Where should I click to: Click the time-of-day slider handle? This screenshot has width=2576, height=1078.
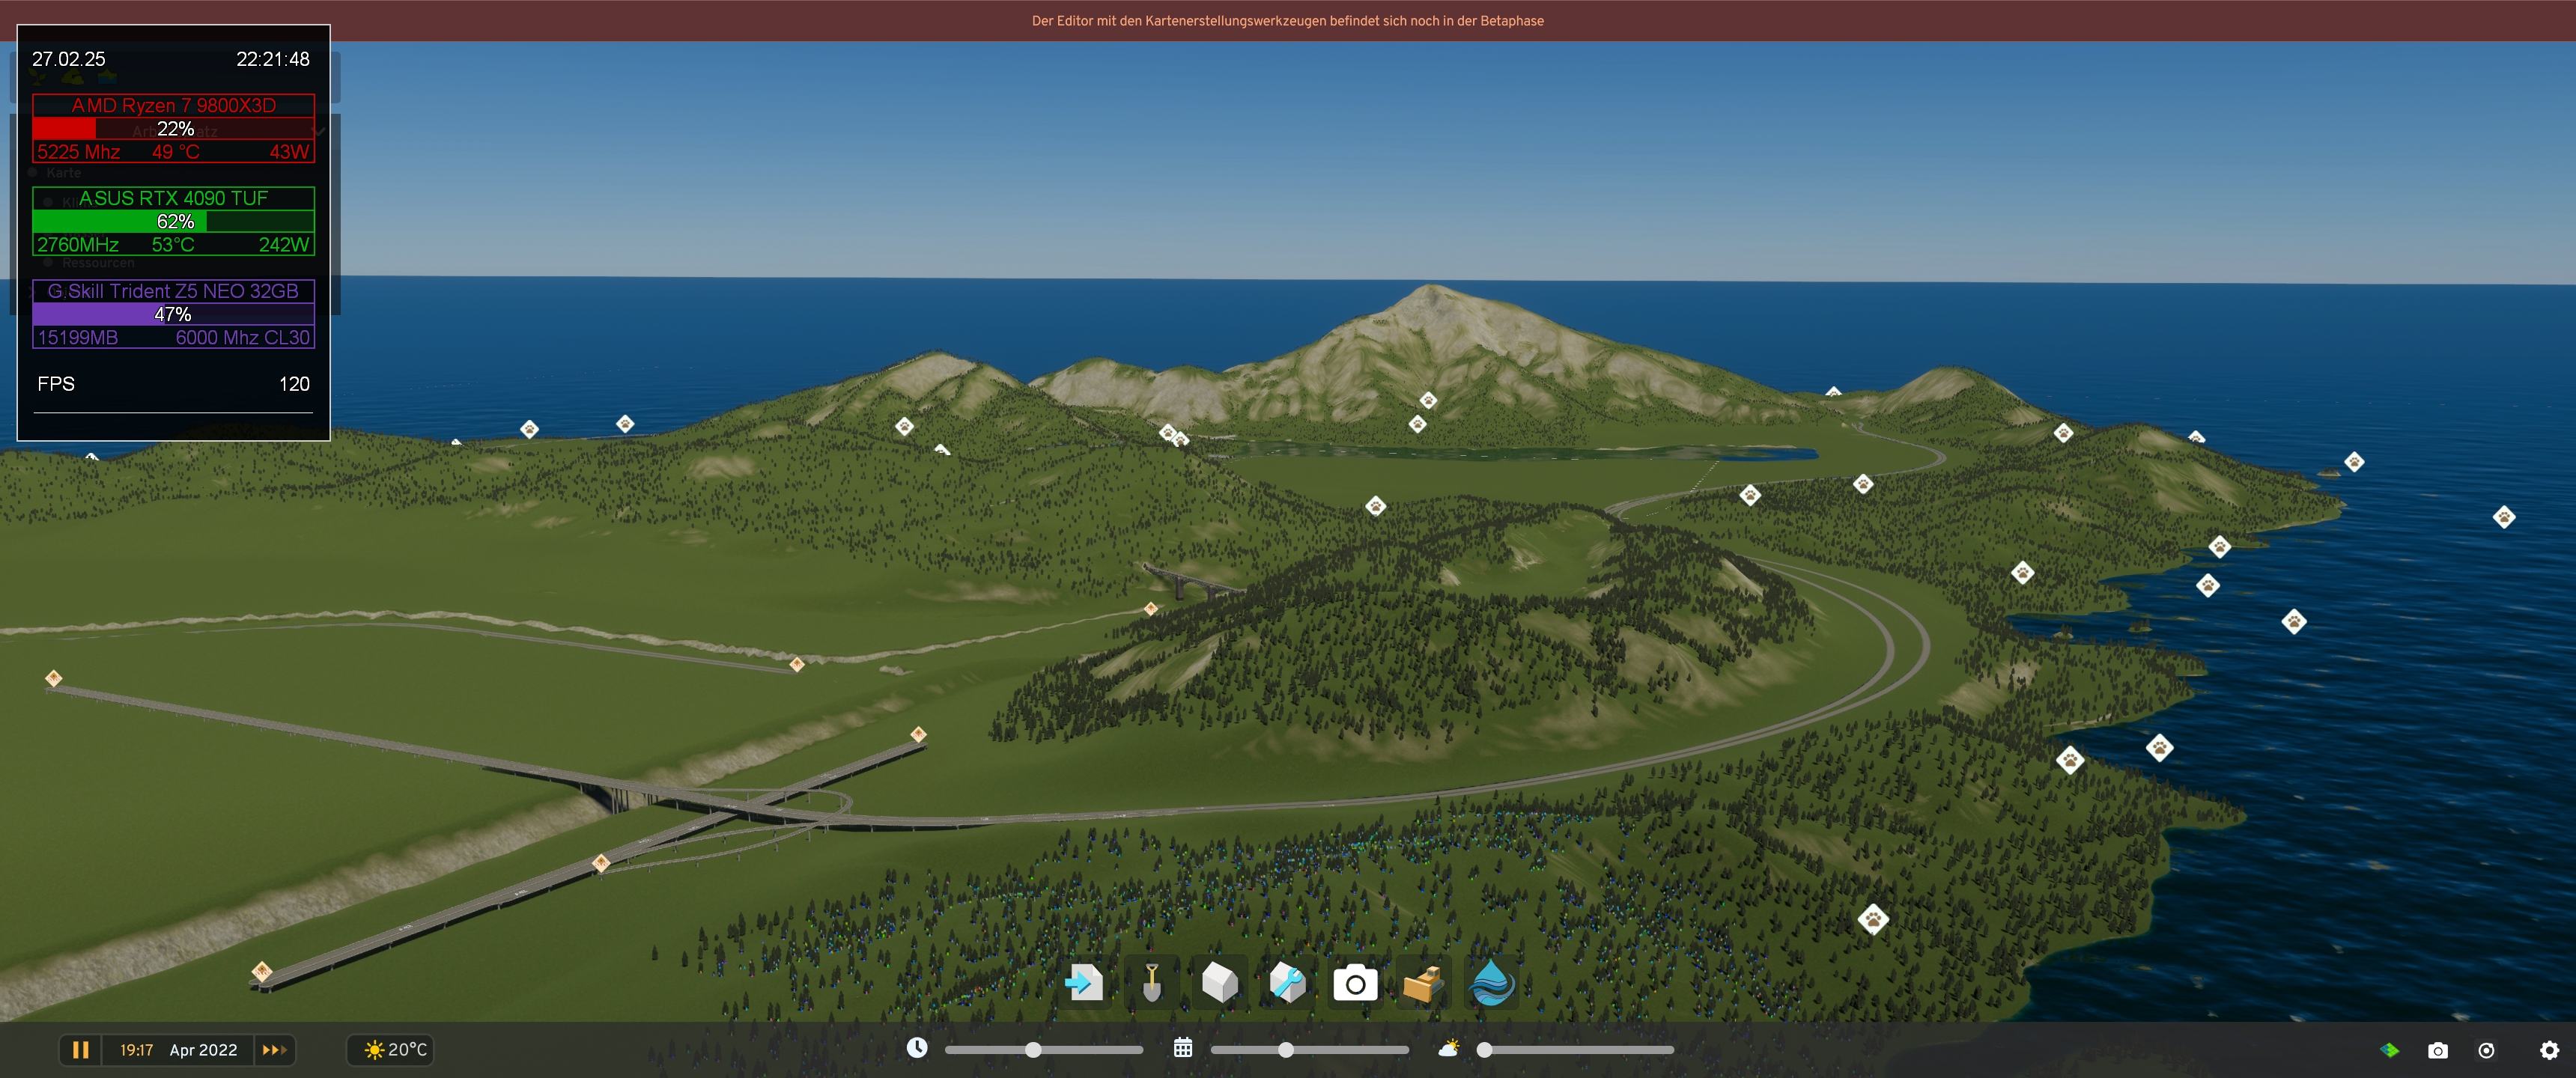[x=1033, y=1050]
